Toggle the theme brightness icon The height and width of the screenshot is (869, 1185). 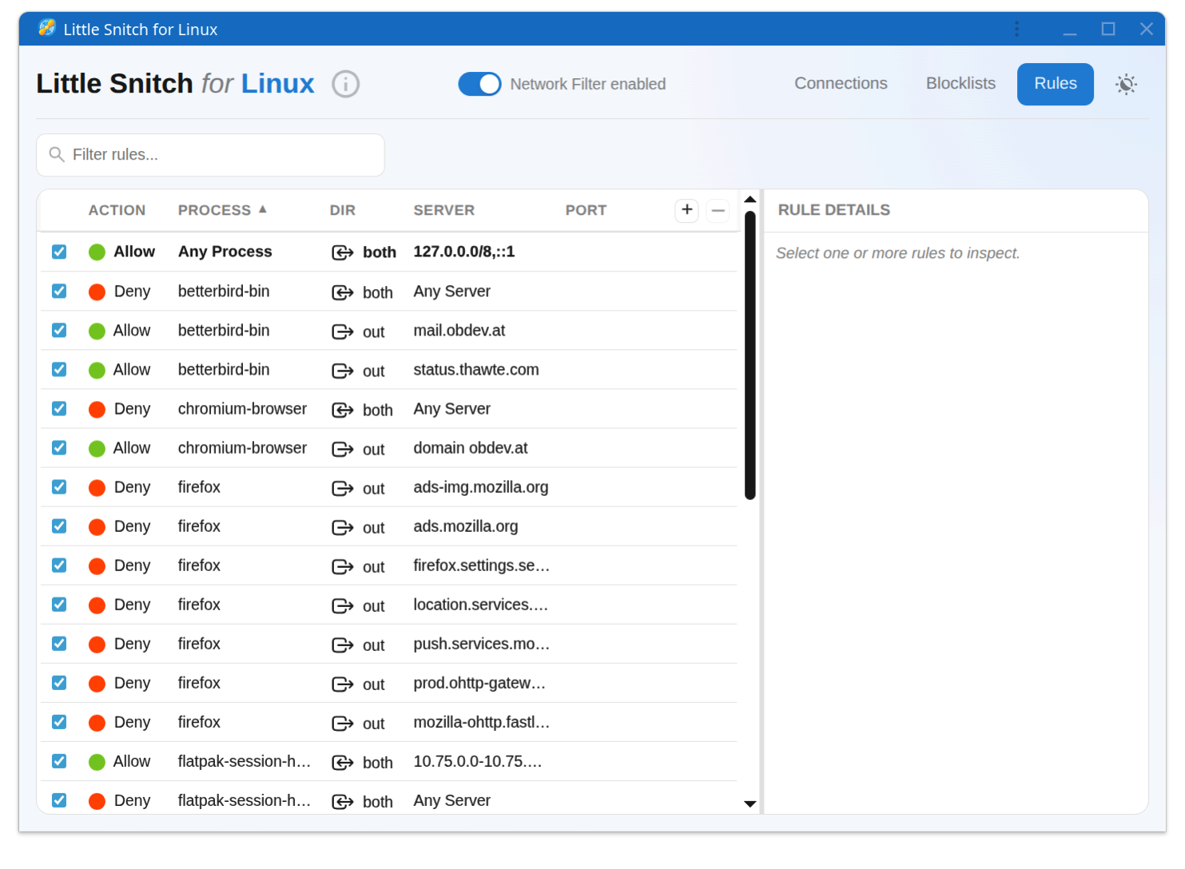click(1126, 84)
